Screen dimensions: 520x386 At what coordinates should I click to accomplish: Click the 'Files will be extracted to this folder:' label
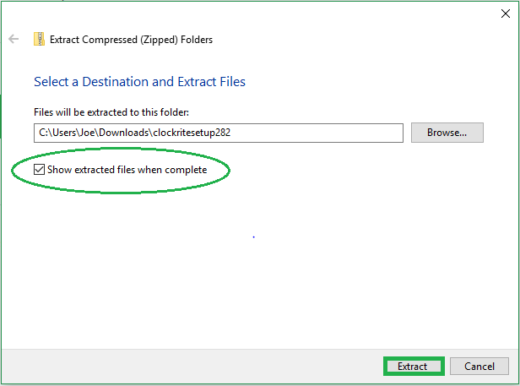tap(111, 112)
